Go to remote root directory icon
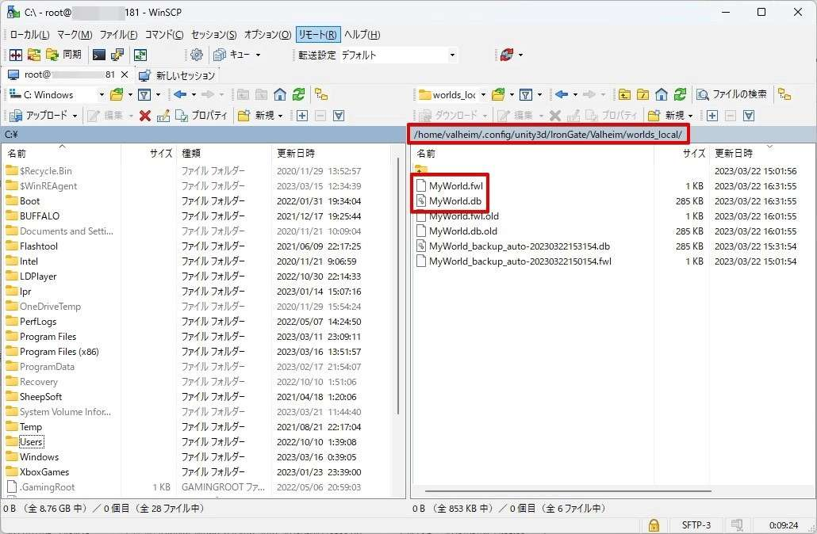 (x=643, y=94)
